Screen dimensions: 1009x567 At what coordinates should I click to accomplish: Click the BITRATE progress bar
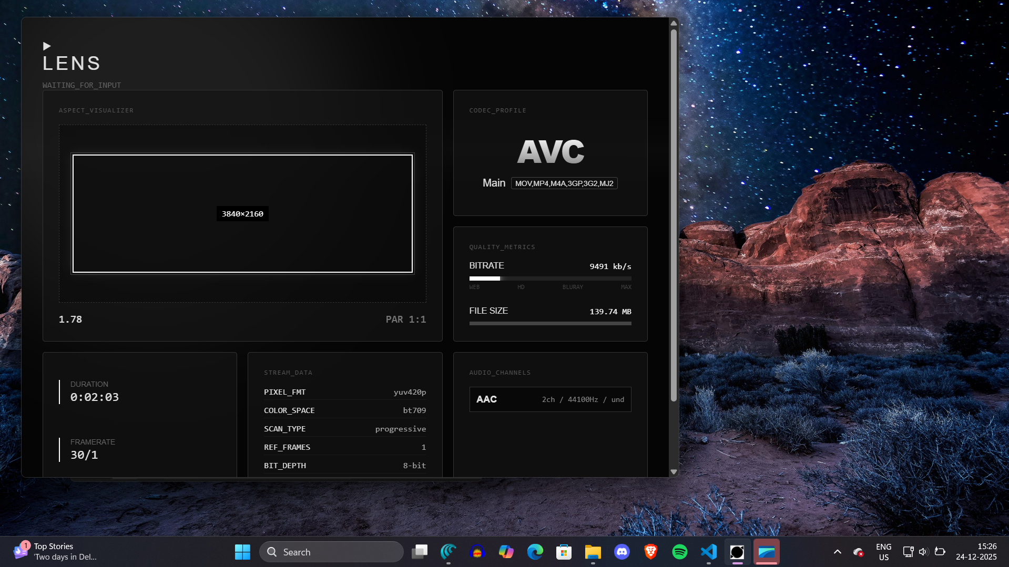click(x=550, y=279)
